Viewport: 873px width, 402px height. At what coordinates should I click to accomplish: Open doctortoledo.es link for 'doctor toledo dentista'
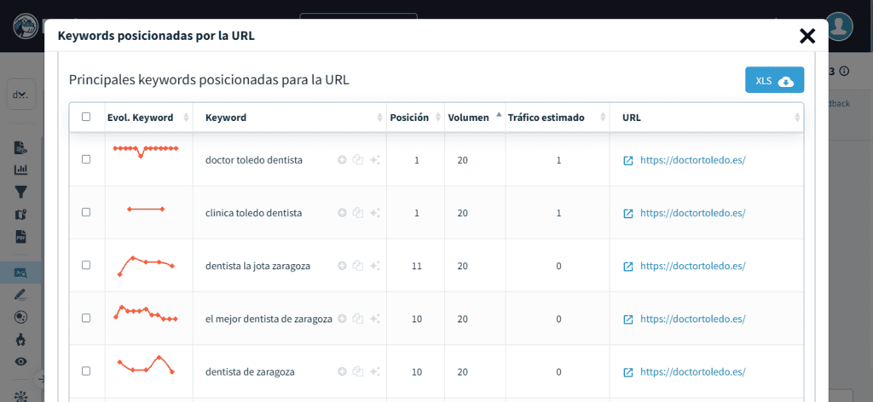pyautogui.click(x=692, y=160)
